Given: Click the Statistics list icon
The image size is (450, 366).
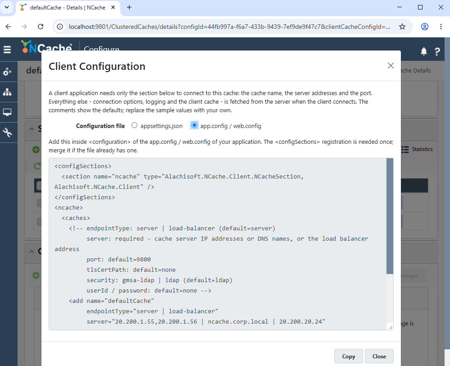Looking at the screenshot, I should pyautogui.click(x=405, y=149).
